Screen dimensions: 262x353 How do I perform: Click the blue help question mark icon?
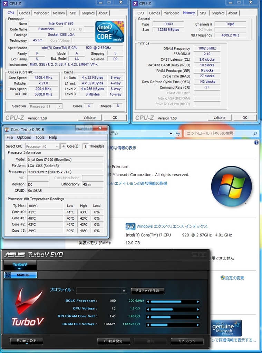tap(256, 142)
